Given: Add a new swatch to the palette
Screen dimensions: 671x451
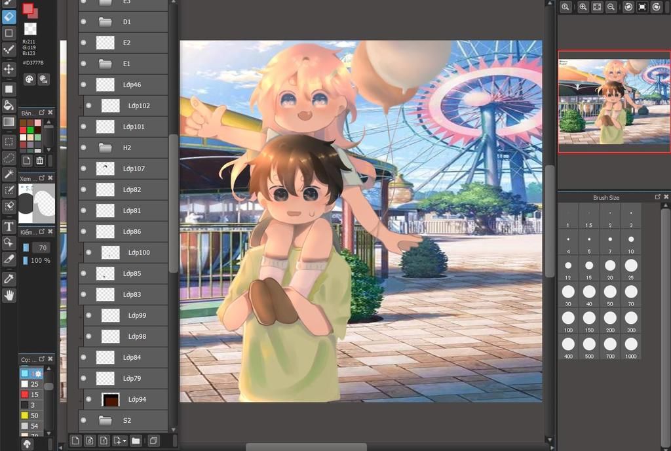Looking at the screenshot, I should (x=26, y=161).
